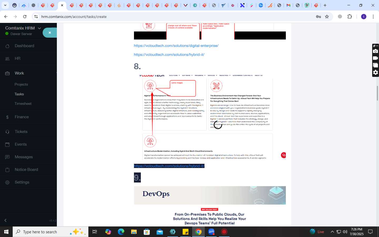
Task: Switch to the ChatGPT browser tab
Action: point(33,5)
